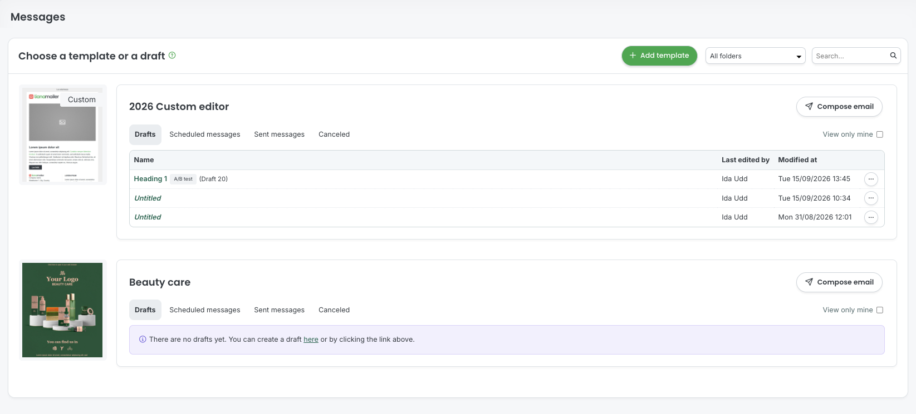The height and width of the screenshot is (414, 916).
Task: Open the Heading 1 draft
Action: pyautogui.click(x=150, y=179)
